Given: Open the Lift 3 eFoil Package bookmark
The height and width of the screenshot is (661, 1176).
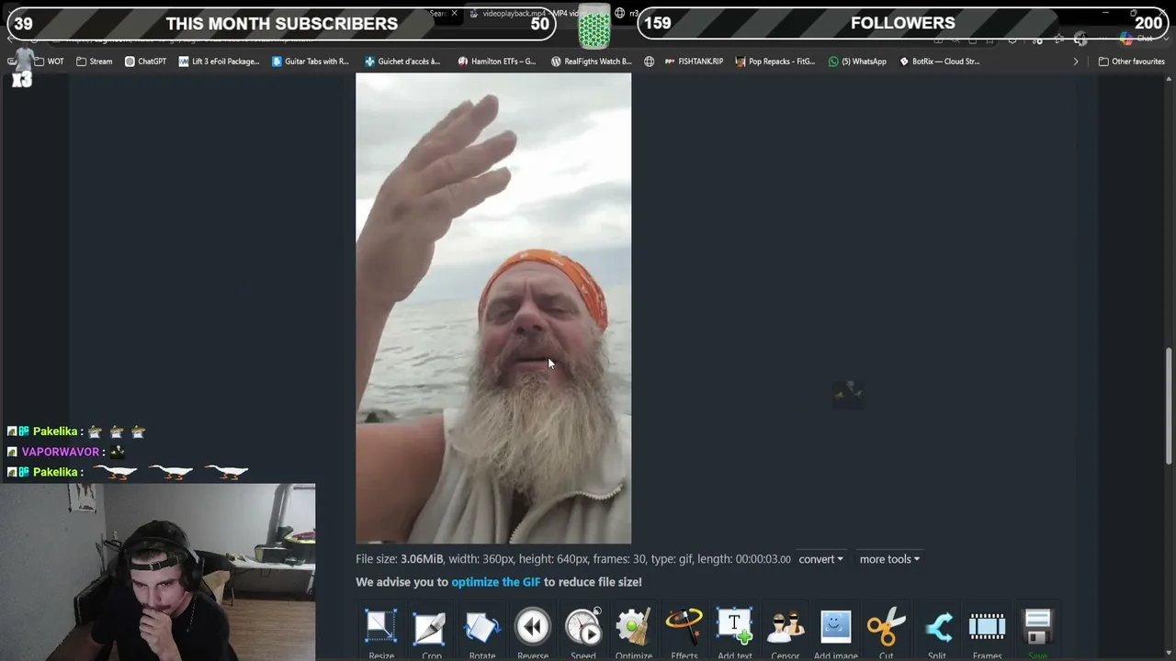Looking at the screenshot, I should point(220,62).
